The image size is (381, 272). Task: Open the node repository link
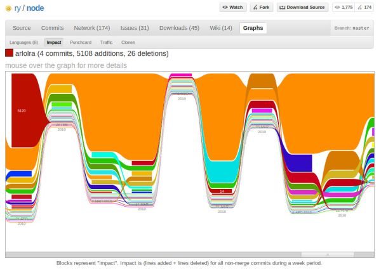35,8
